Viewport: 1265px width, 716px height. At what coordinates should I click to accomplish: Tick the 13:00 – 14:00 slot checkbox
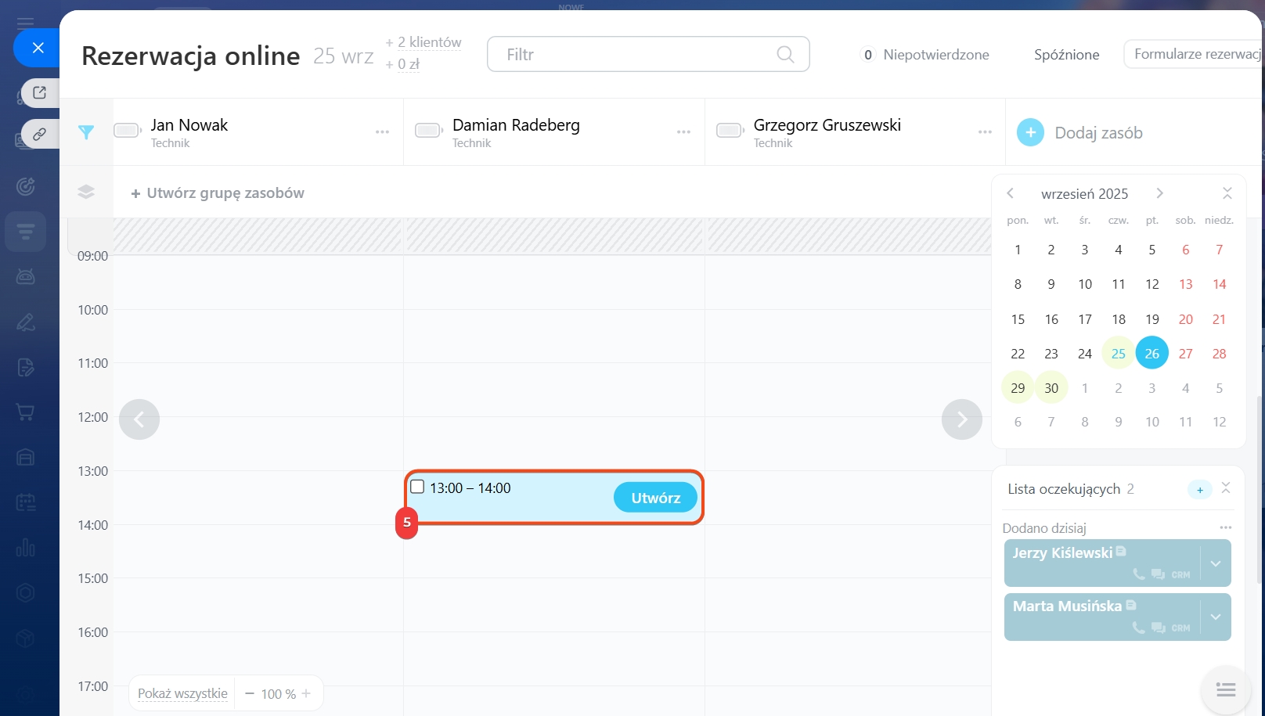418,487
